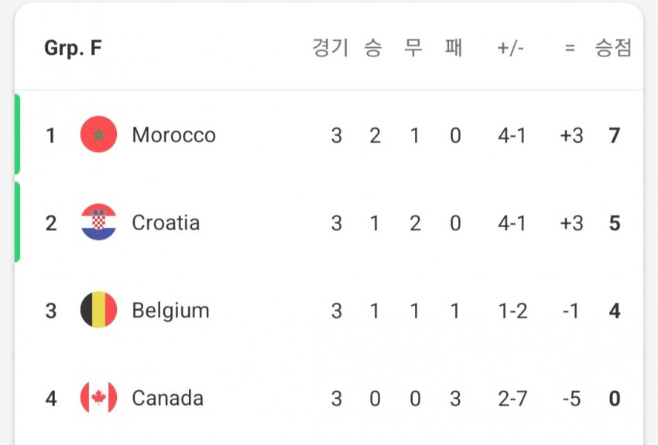Click Morocco's 7 points value

coord(615,136)
